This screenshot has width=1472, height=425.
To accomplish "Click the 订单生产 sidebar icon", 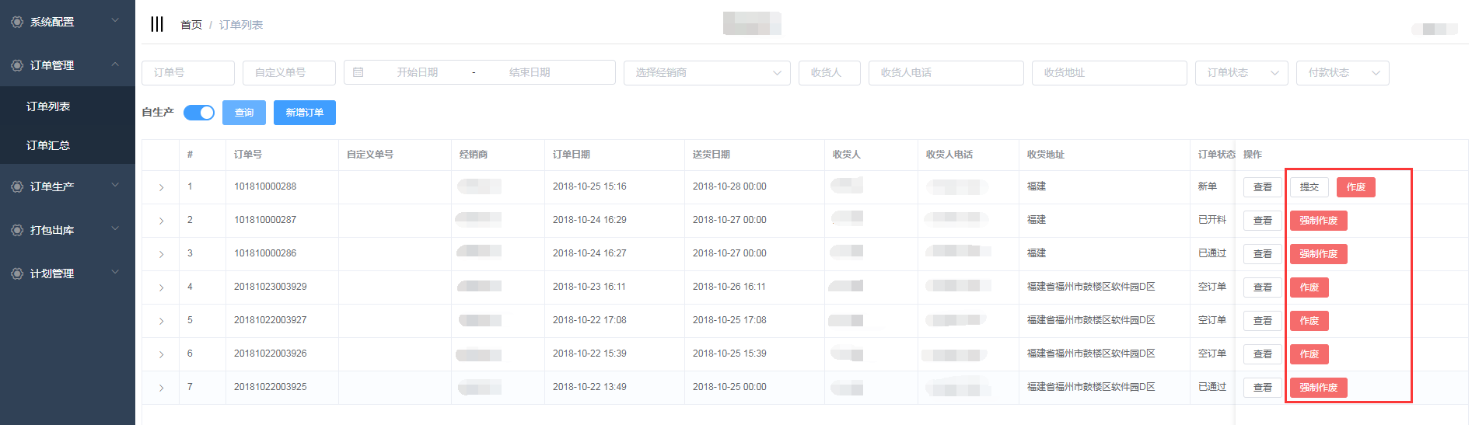I will click(x=17, y=186).
